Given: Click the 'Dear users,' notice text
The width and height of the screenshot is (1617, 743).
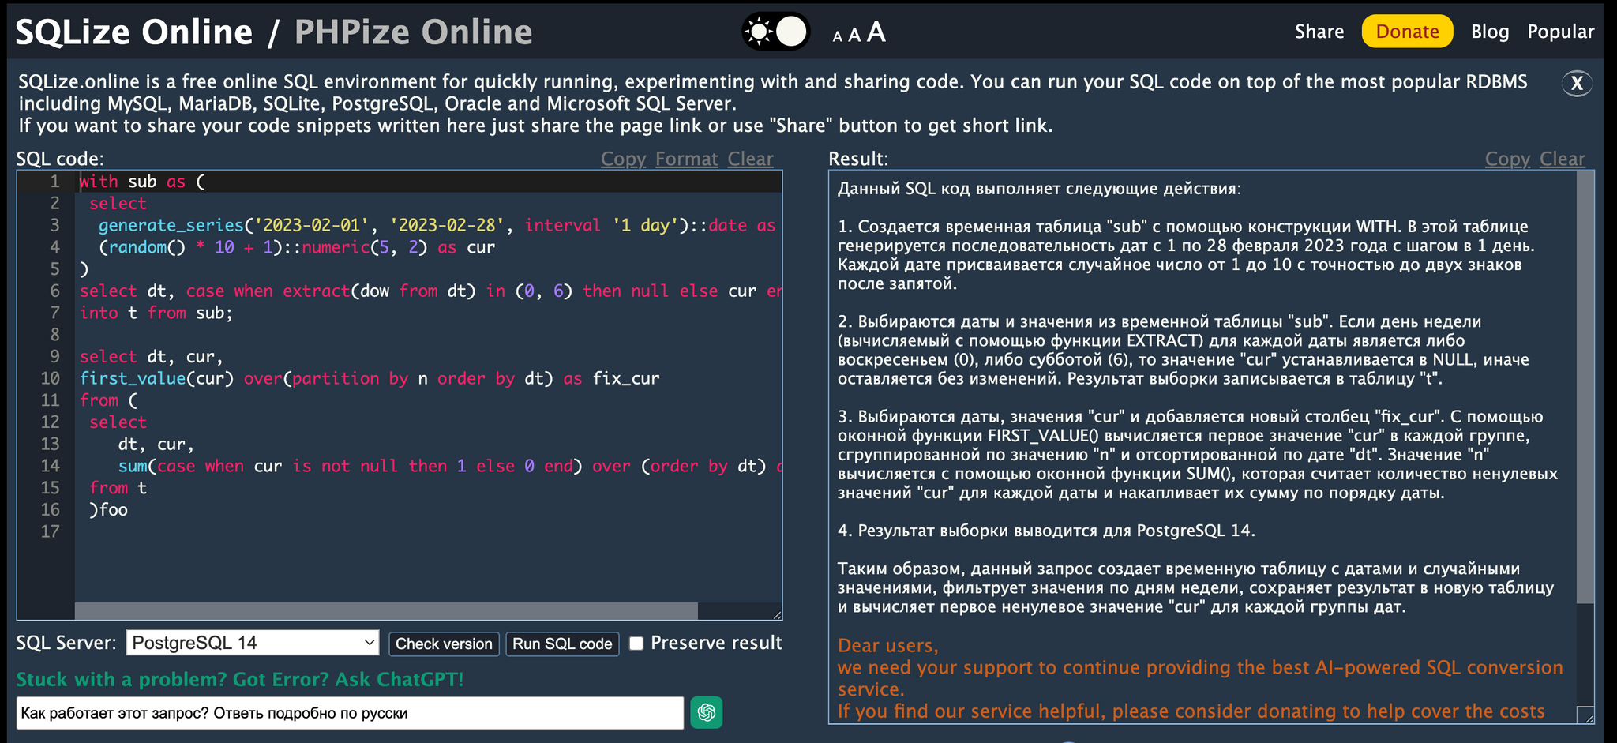Looking at the screenshot, I should pyautogui.click(x=887, y=645).
